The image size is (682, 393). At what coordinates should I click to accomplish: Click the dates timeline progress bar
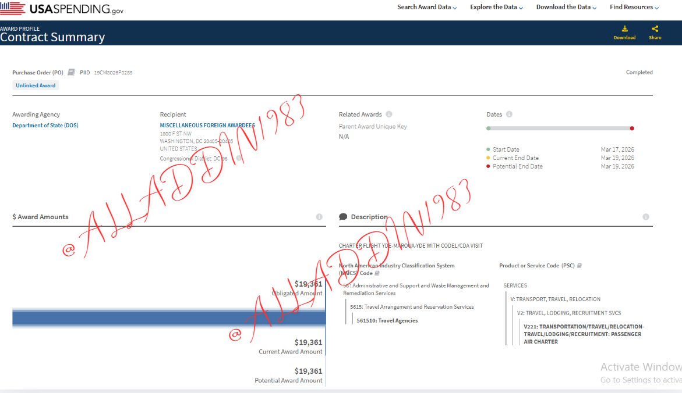click(x=560, y=128)
